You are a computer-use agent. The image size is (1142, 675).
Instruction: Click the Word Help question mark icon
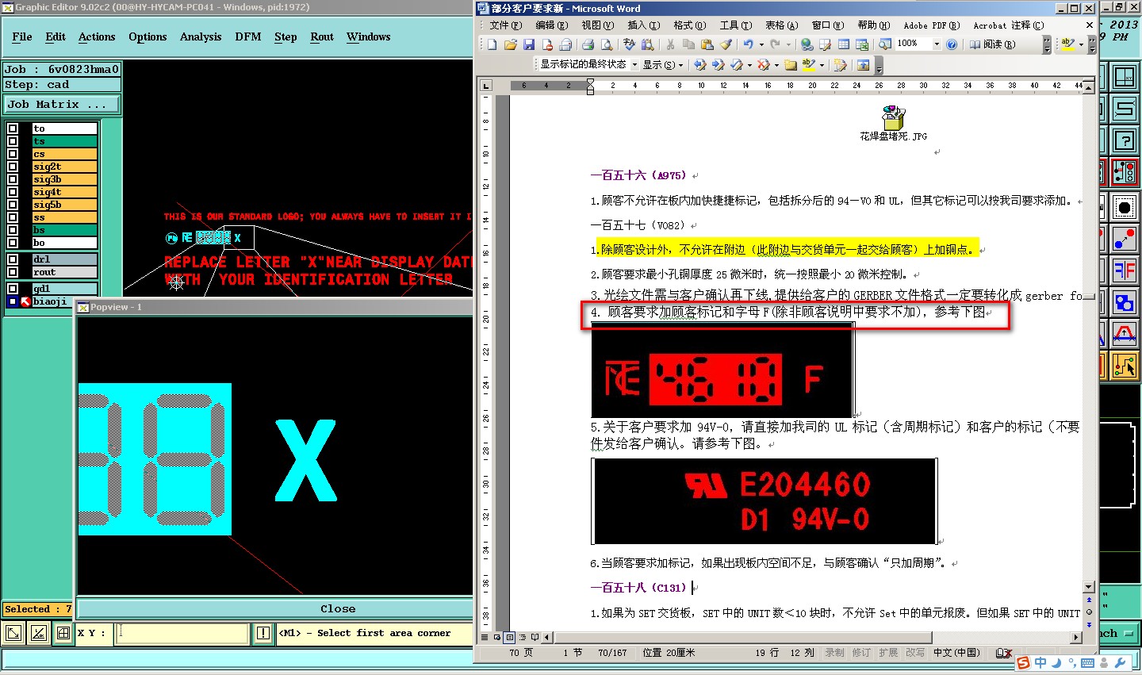(952, 44)
